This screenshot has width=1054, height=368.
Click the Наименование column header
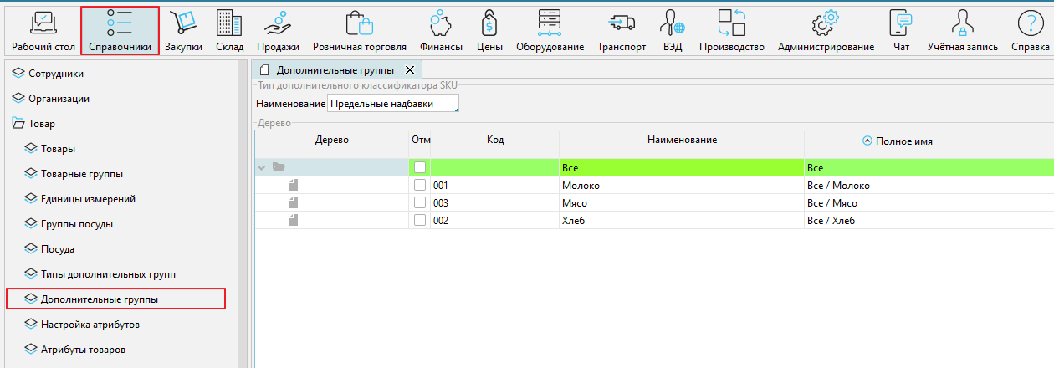point(682,141)
